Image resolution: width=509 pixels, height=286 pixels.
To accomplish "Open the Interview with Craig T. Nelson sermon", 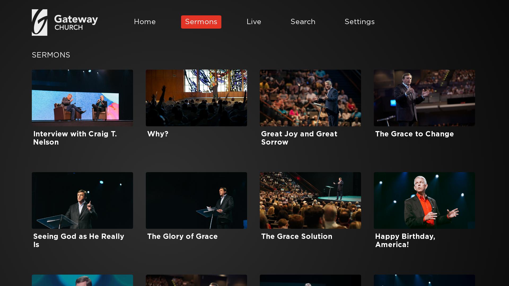I will pos(82,98).
